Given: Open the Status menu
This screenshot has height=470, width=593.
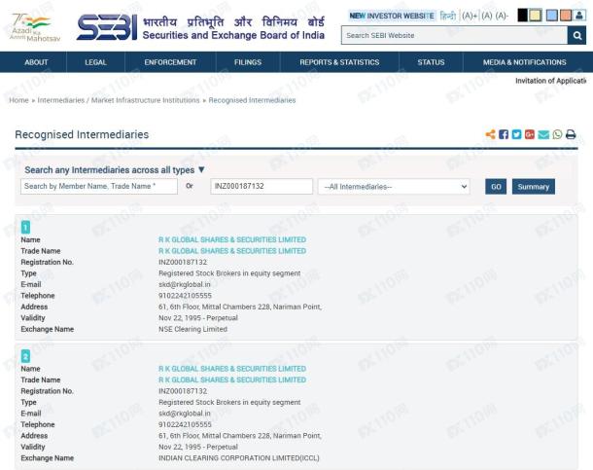Looking at the screenshot, I should point(431,62).
